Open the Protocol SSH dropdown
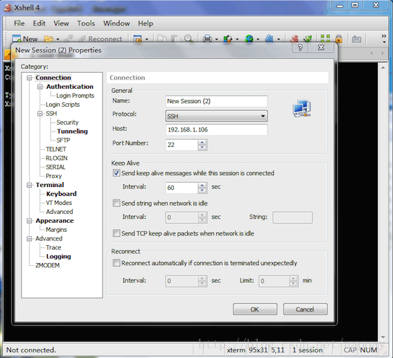 216,116
